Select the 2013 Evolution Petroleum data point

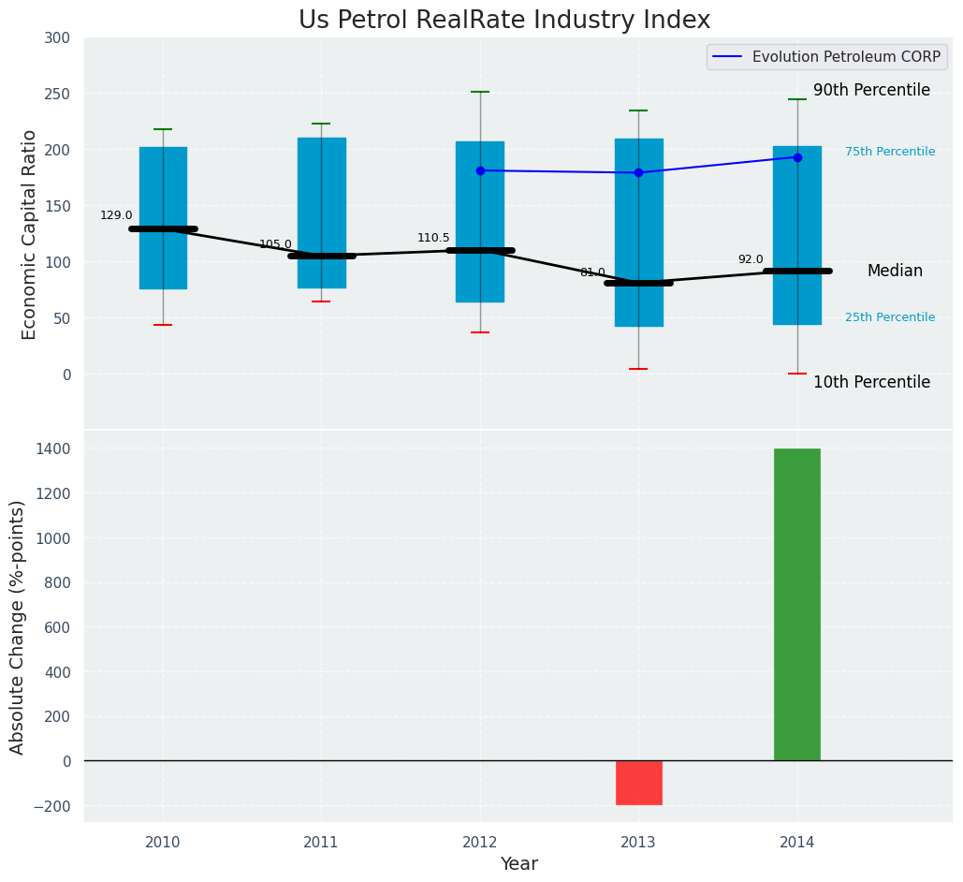point(638,172)
